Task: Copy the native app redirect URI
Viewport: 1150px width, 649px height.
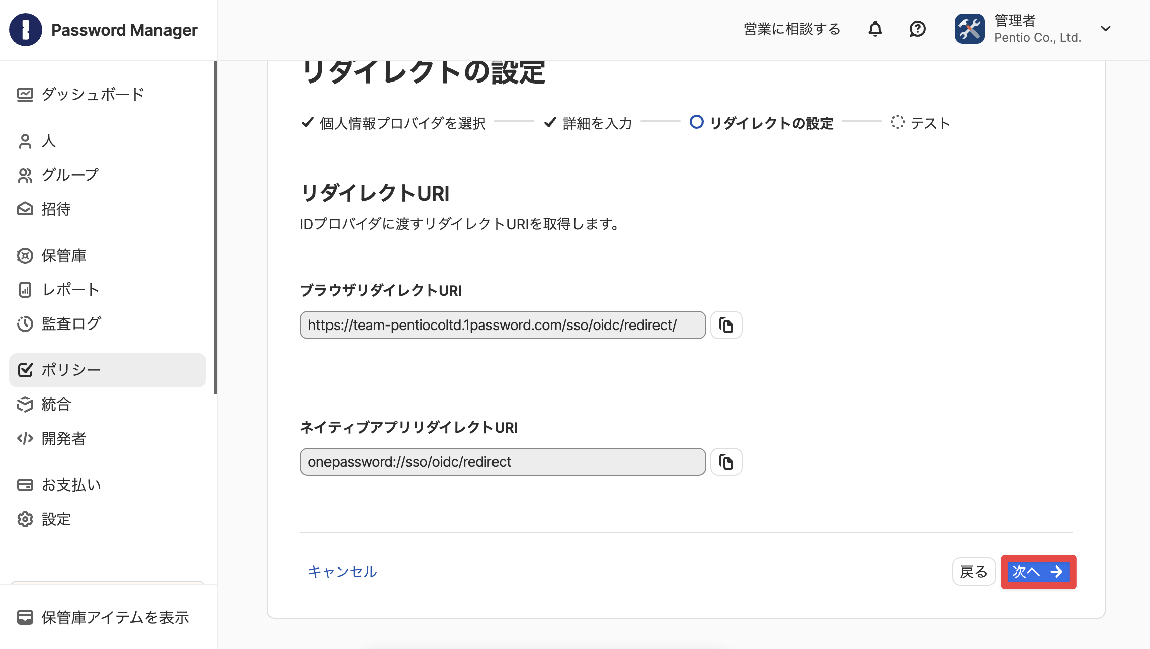Action: 726,462
